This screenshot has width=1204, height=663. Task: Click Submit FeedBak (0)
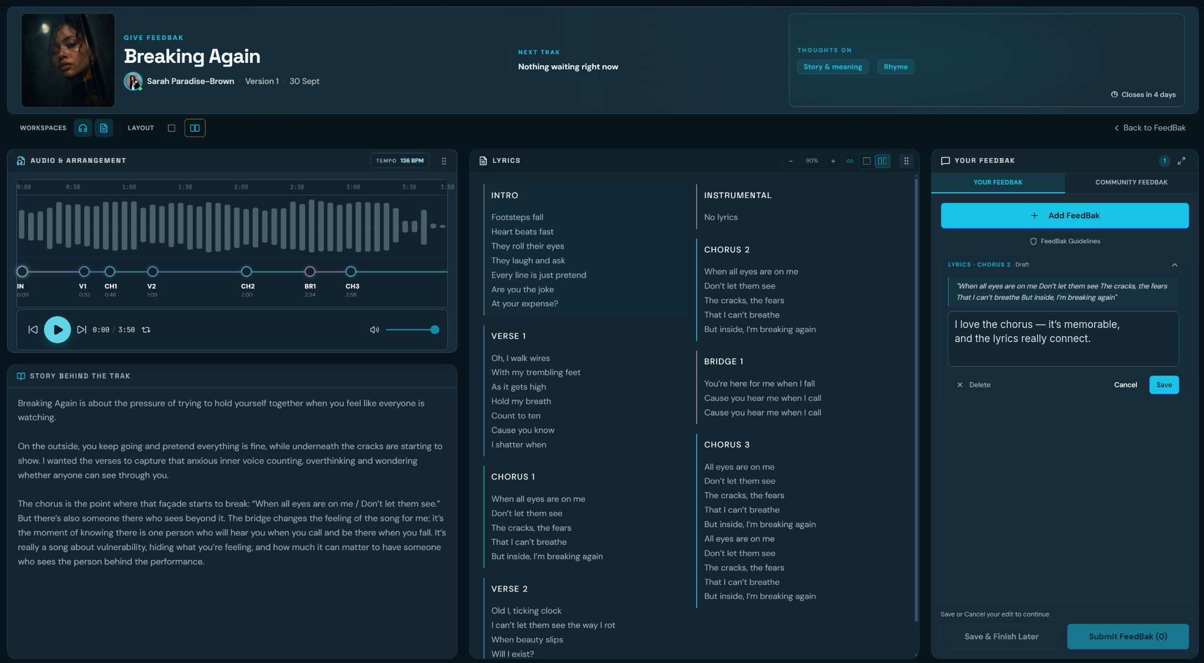tap(1128, 637)
